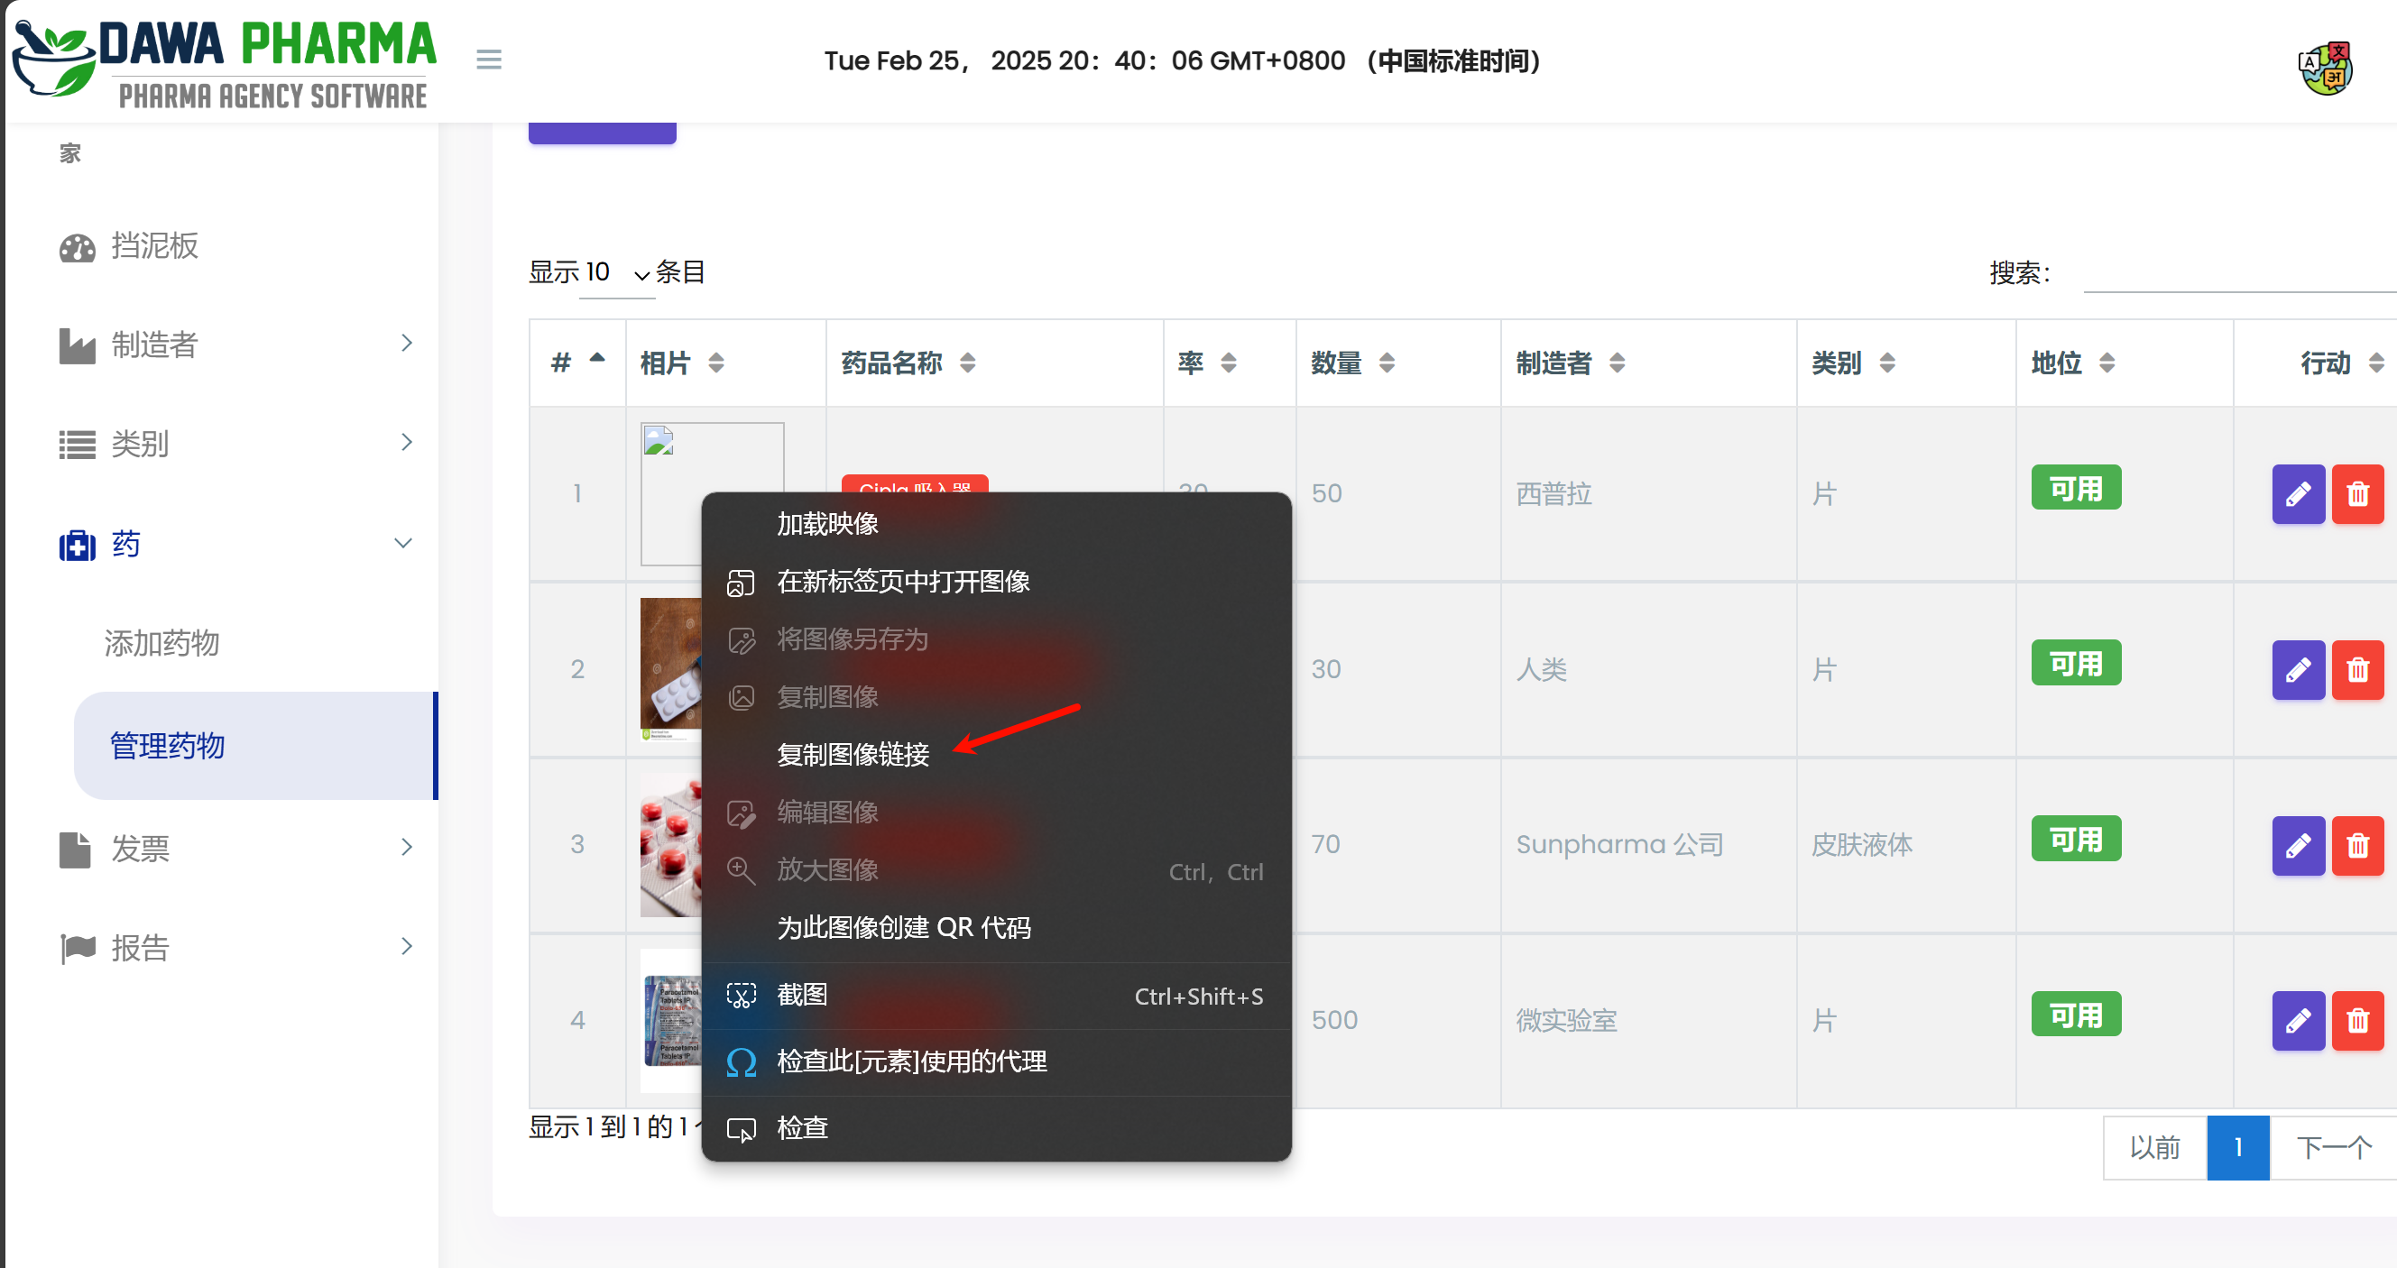2397x1268 pixels.
Task: Click the 可用 status badge in row 1
Action: click(x=2076, y=489)
